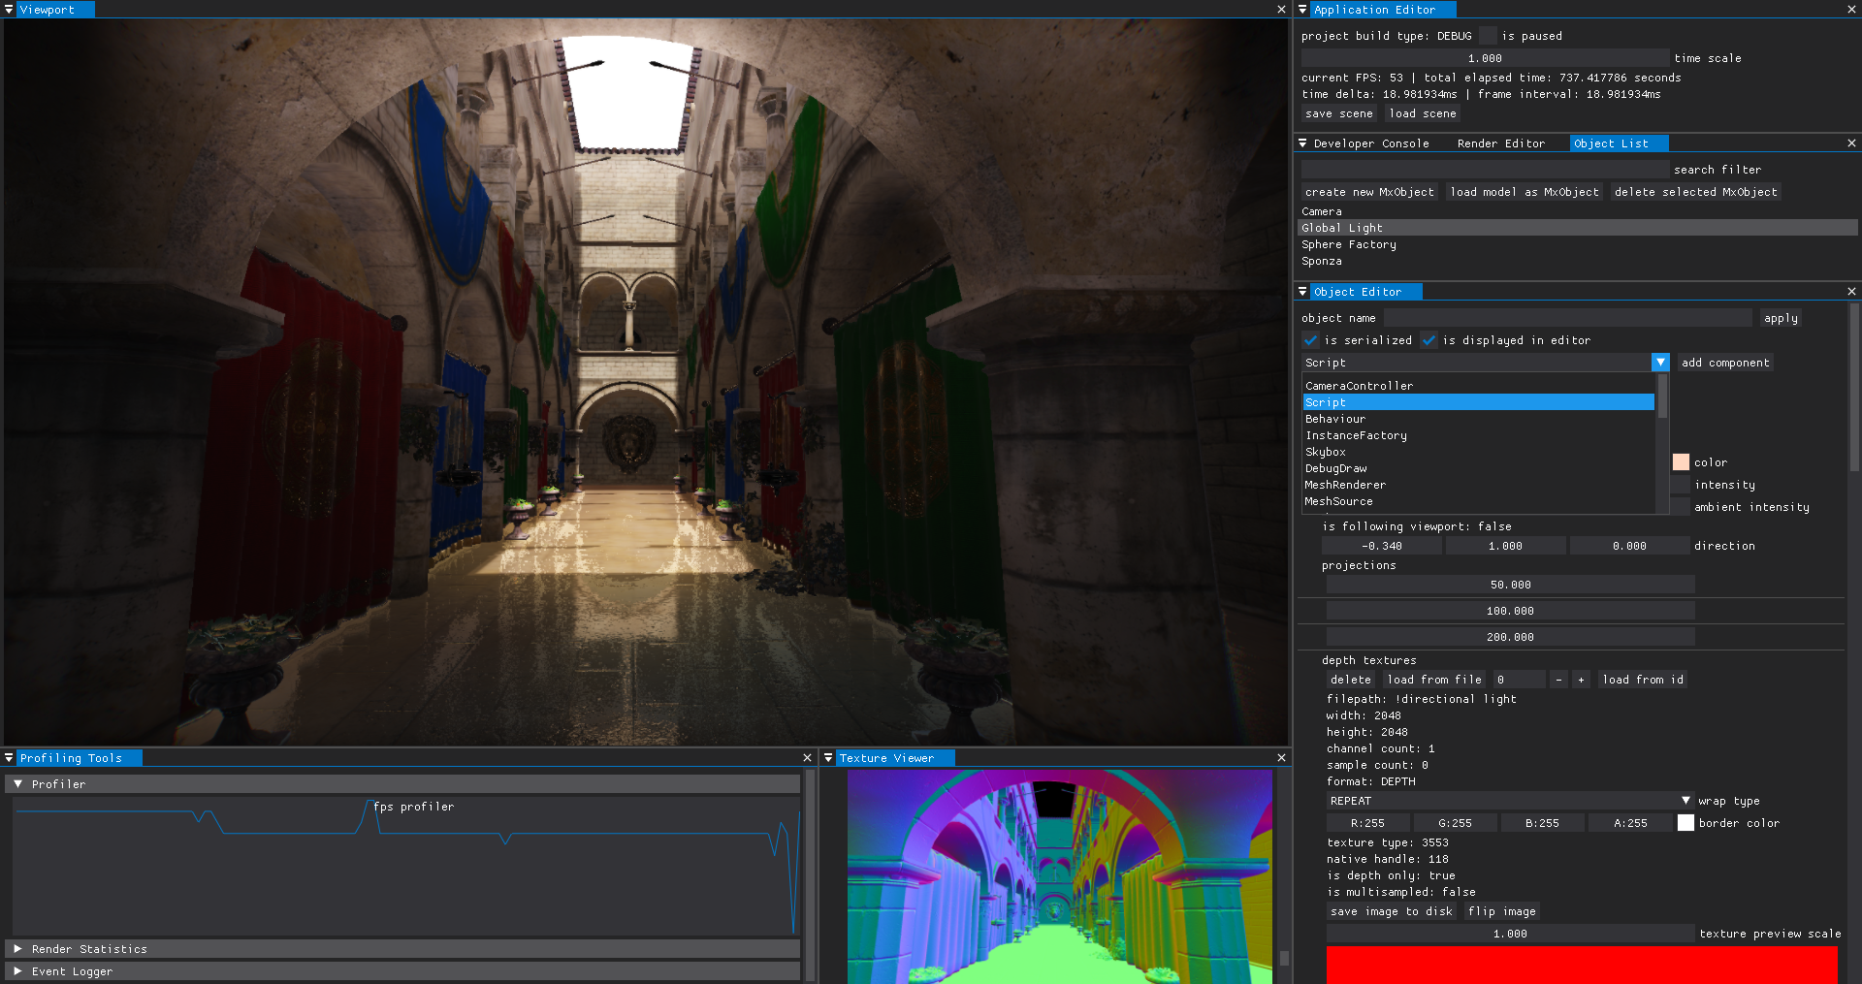This screenshot has height=984, width=1862.
Task: Adjust the 100.000 projection slider
Action: pyautogui.click(x=1510, y=611)
